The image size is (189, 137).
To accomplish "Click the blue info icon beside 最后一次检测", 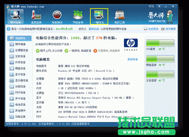I will pos(8,29).
